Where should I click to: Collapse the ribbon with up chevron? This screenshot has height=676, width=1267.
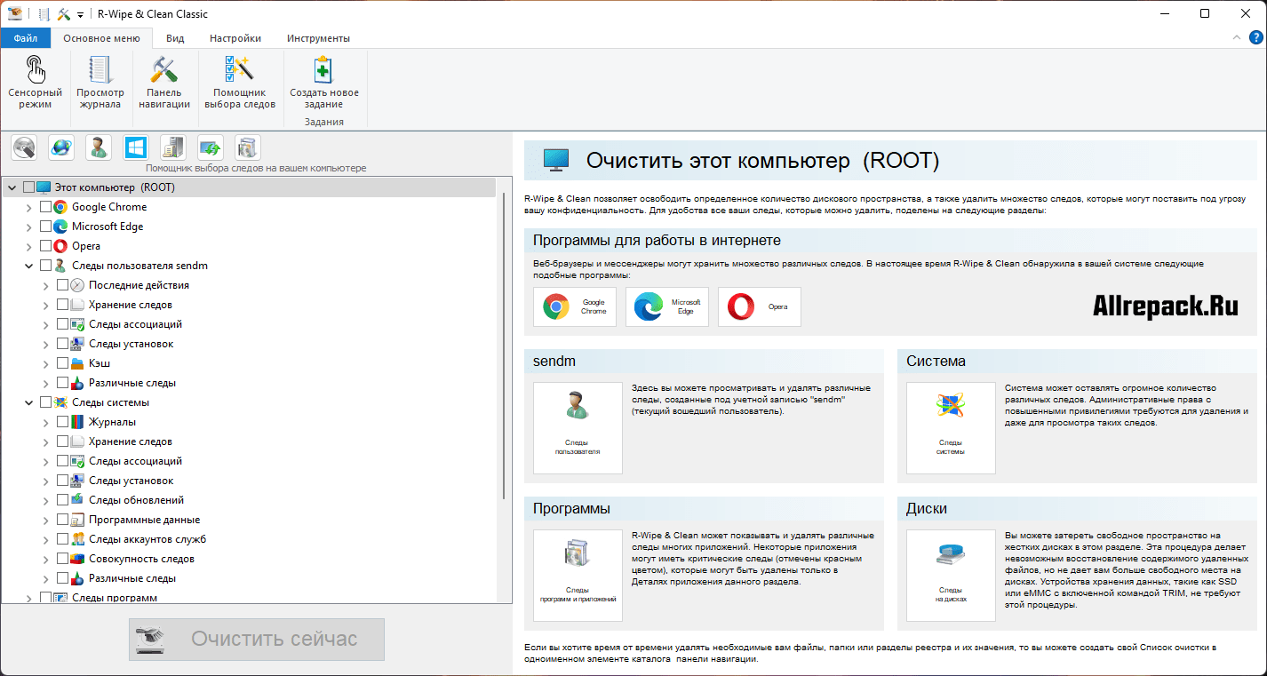[x=1236, y=37]
